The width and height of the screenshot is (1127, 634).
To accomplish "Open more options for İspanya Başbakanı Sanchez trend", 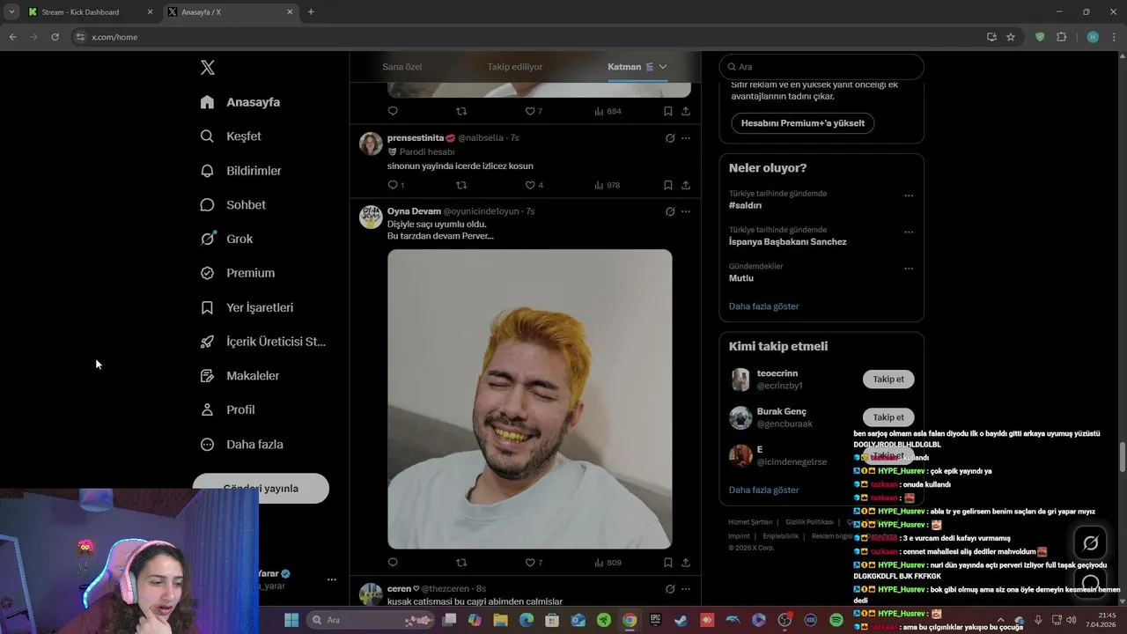I will (x=909, y=232).
